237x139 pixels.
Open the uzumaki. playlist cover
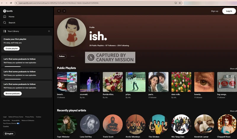tap(90, 82)
